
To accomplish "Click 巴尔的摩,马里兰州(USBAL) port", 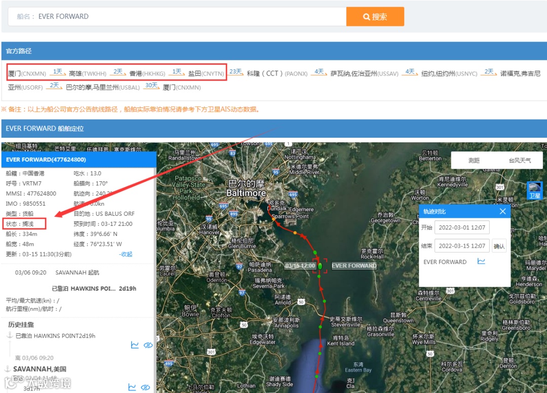I will tap(102, 87).
